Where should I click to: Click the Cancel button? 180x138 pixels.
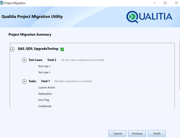pos(117,133)
